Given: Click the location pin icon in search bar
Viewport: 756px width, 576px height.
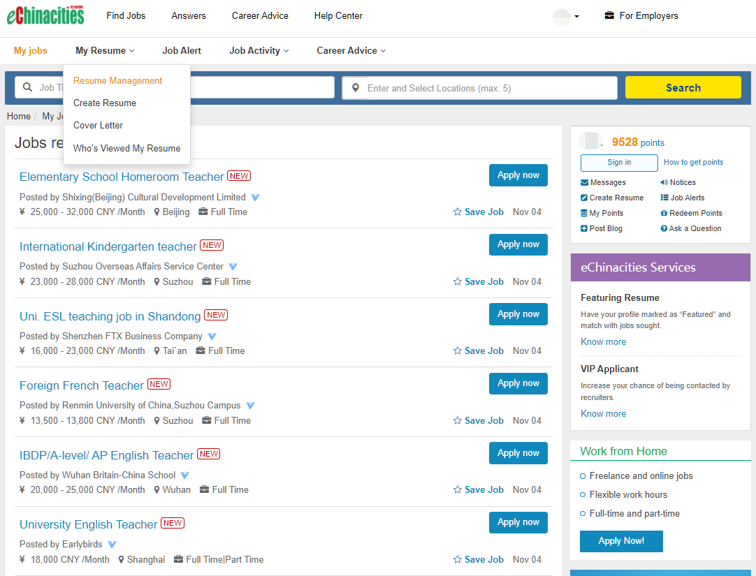Looking at the screenshot, I should [356, 88].
